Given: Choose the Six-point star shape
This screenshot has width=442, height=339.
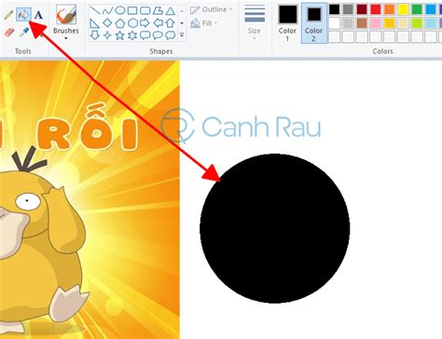Looking at the screenshot, I should coord(132,35).
